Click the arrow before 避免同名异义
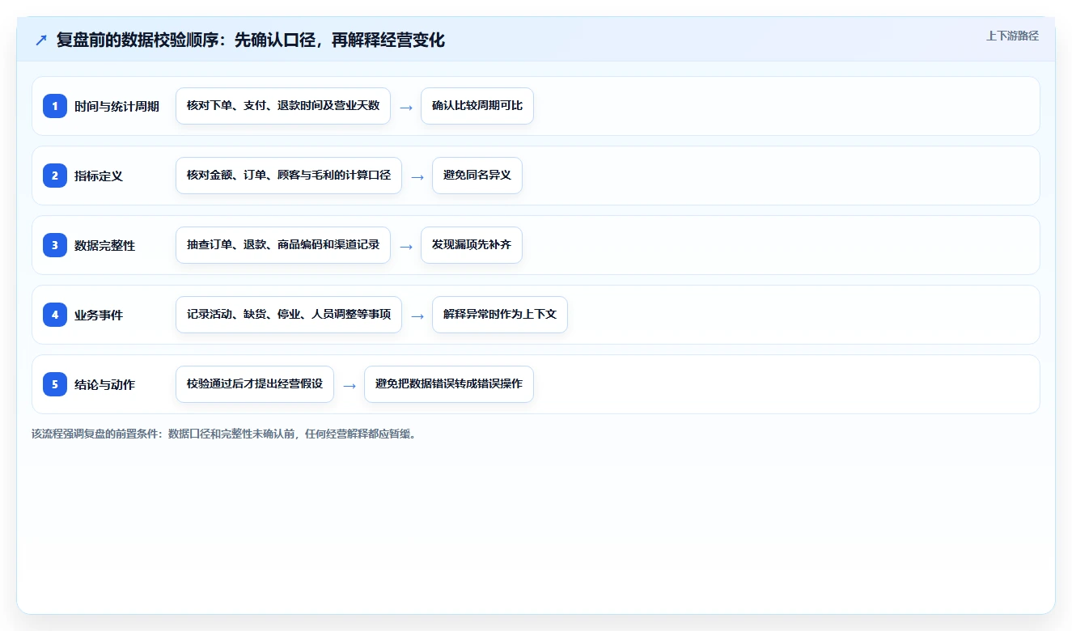This screenshot has width=1072, height=631. [417, 176]
